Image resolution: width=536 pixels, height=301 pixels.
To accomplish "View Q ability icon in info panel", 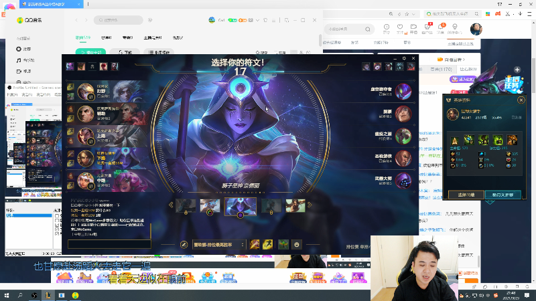I will (468, 140).
